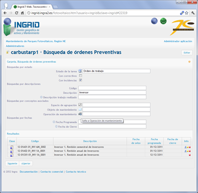Image resolution: width=198 pixels, height=193 pixels.
Task: Click the Clase column header
Action: pos(12,141)
